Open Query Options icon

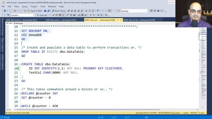click(60, 15)
